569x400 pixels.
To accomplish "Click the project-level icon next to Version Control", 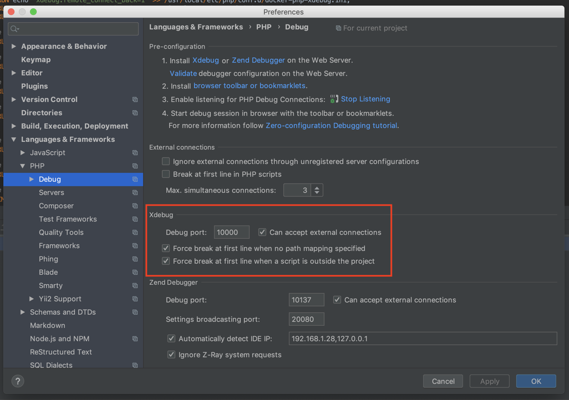I will click(x=135, y=99).
